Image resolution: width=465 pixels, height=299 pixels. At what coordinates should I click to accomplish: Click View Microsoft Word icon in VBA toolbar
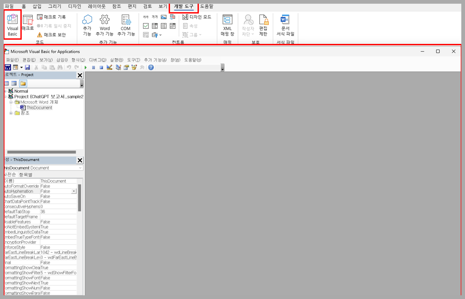[x=8, y=67]
